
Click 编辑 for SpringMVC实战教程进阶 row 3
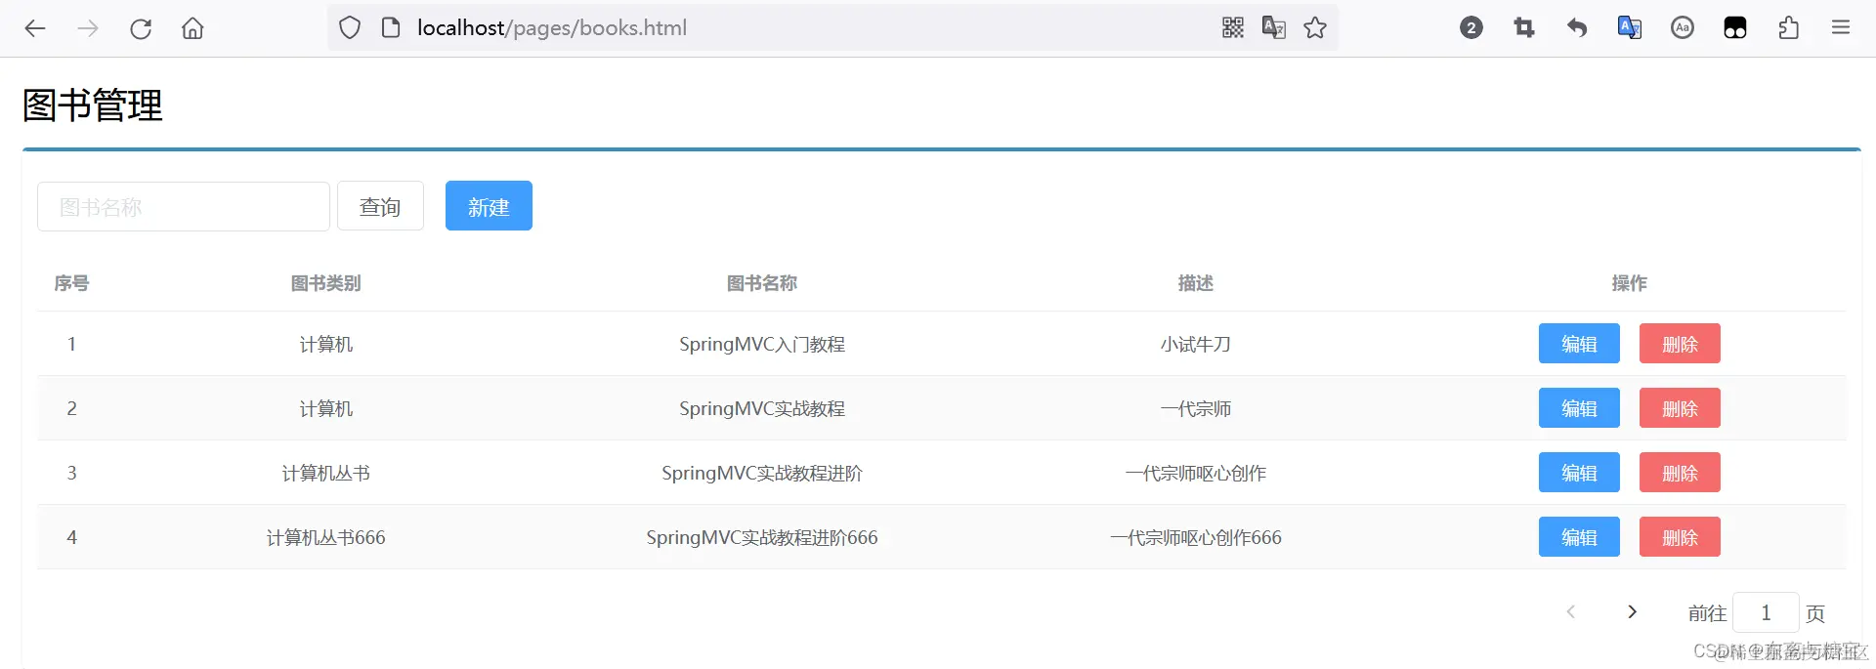(x=1579, y=473)
